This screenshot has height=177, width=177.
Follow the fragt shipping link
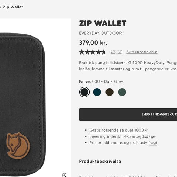[x=153, y=143]
